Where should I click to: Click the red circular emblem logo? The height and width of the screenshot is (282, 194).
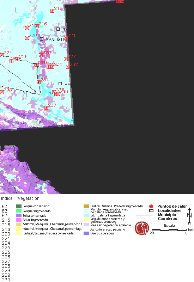pos(142,228)
